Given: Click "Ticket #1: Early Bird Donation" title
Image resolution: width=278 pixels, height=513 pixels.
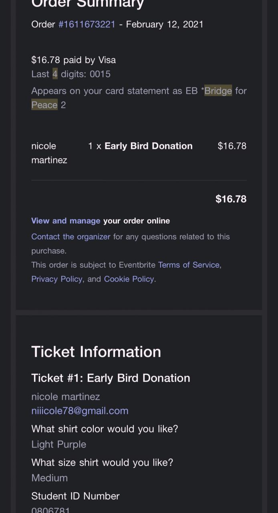Looking at the screenshot, I should (111, 378).
